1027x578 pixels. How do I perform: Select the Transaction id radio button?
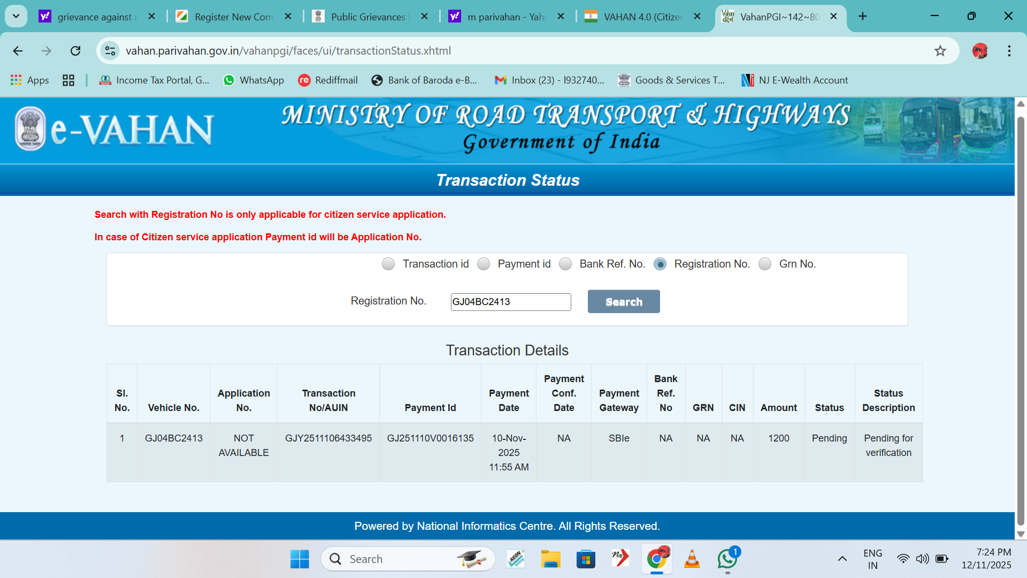coord(388,264)
